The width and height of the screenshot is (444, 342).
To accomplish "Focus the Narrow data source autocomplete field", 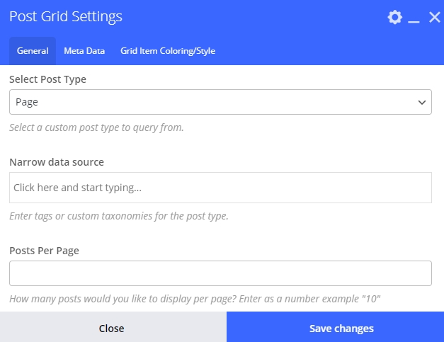I will pyautogui.click(x=220, y=188).
